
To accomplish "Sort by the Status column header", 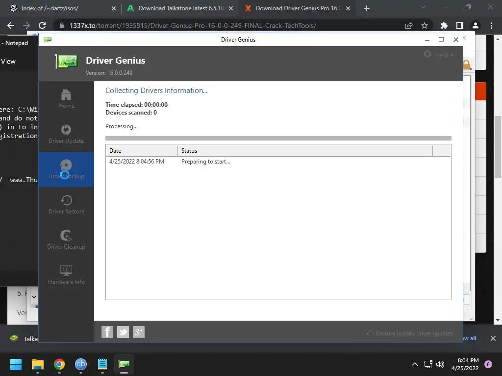I will [x=305, y=151].
